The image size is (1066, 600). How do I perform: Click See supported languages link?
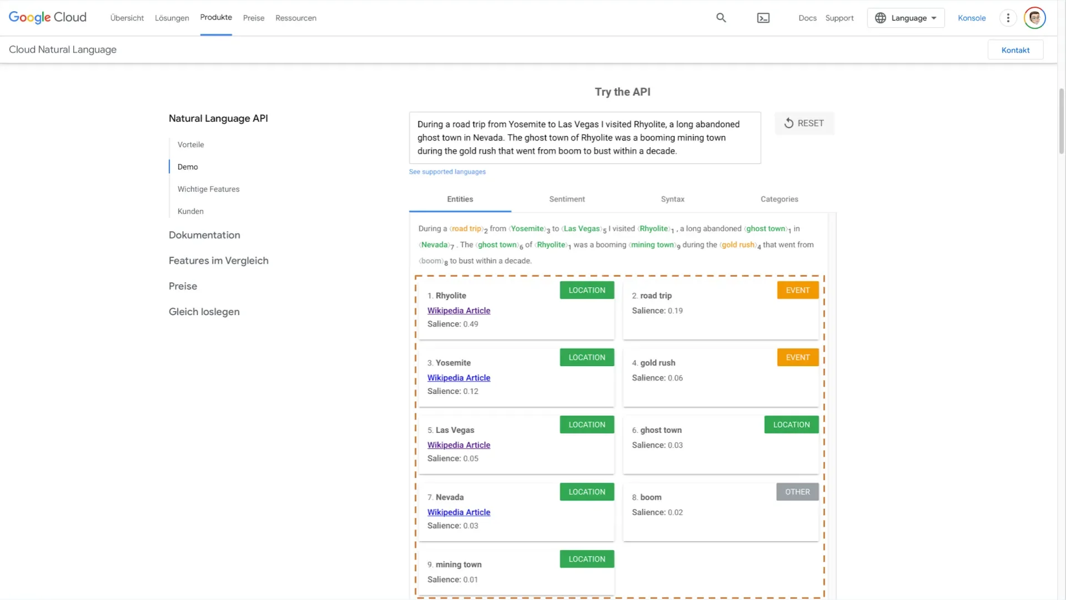[447, 172]
